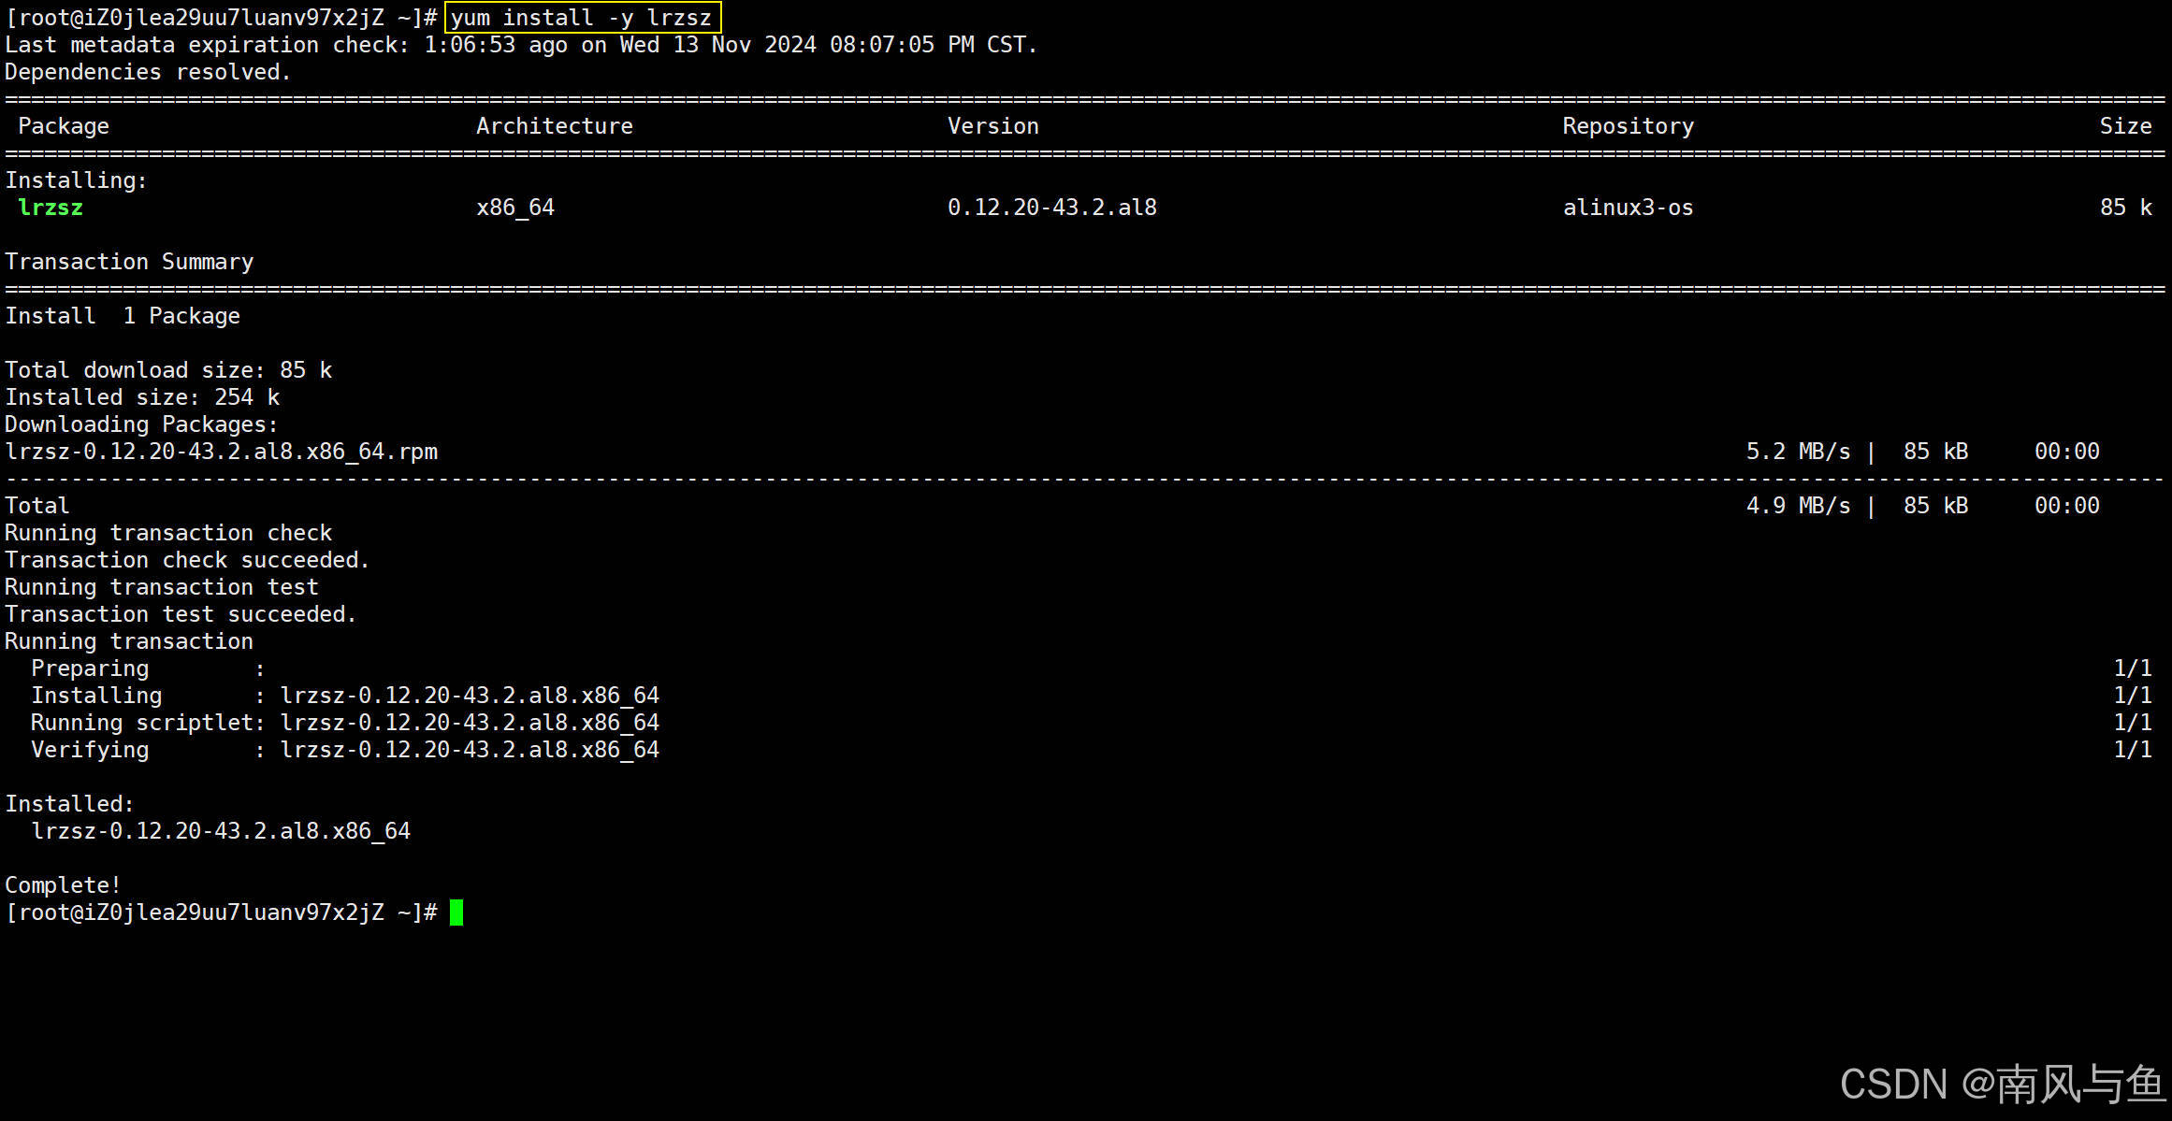Click the Version column header
Screen dimensions: 2172x1121
click(x=992, y=126)
